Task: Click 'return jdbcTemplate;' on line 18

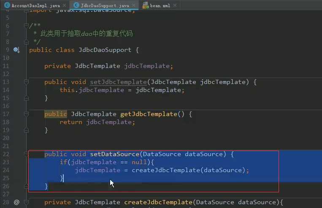Action: point(97,122)
